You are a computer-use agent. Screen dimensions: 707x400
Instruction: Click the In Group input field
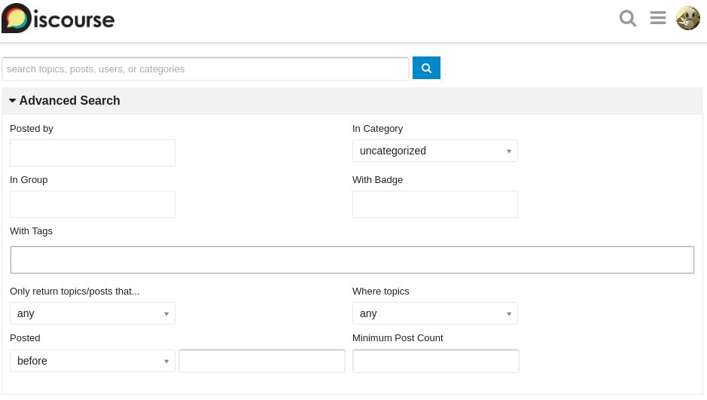[93, 204]
